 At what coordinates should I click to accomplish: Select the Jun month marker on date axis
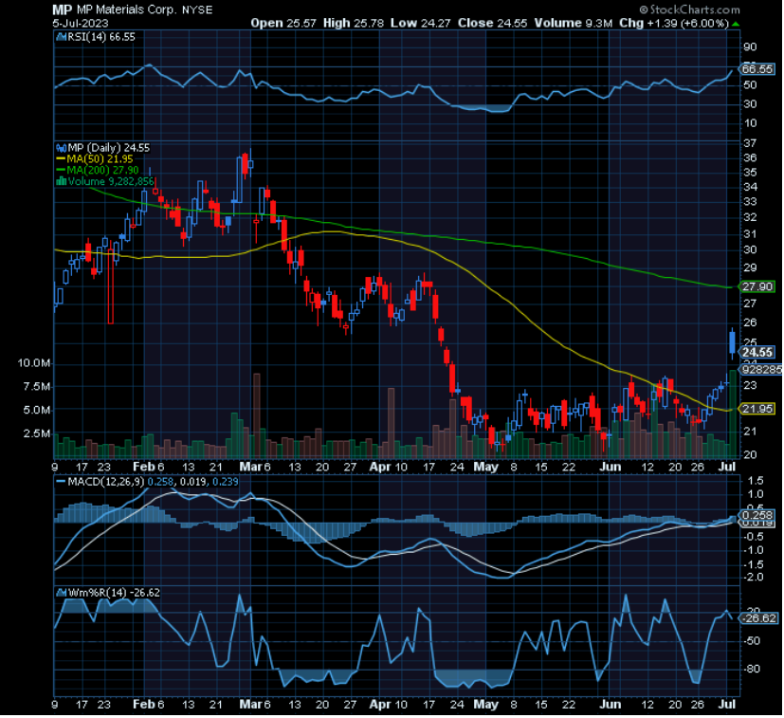pos(611,467)
